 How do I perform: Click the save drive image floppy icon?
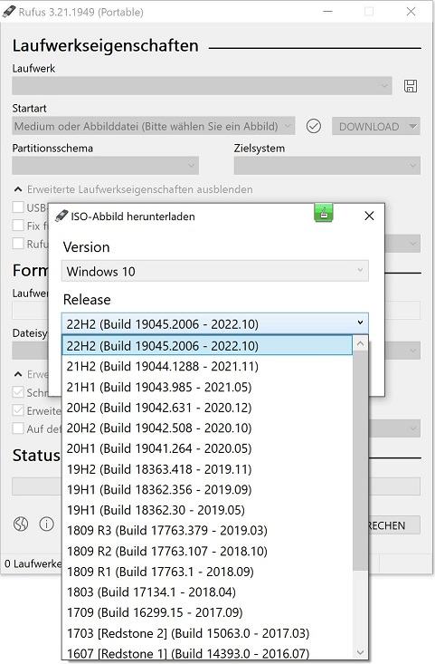click(411, 86)
